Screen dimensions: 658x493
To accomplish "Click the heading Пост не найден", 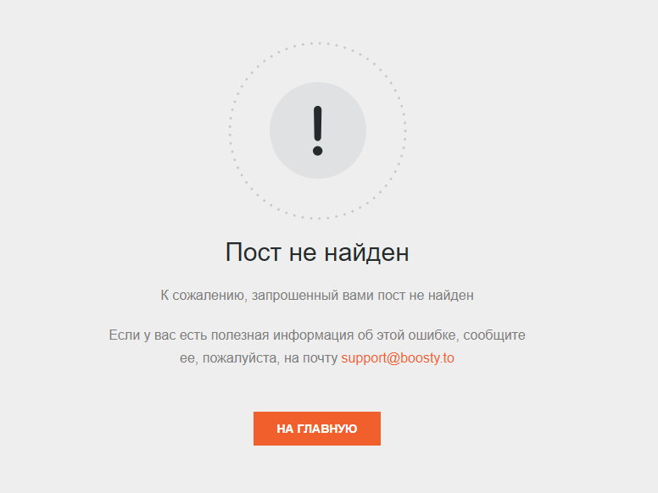I will [x=317, y=252].
